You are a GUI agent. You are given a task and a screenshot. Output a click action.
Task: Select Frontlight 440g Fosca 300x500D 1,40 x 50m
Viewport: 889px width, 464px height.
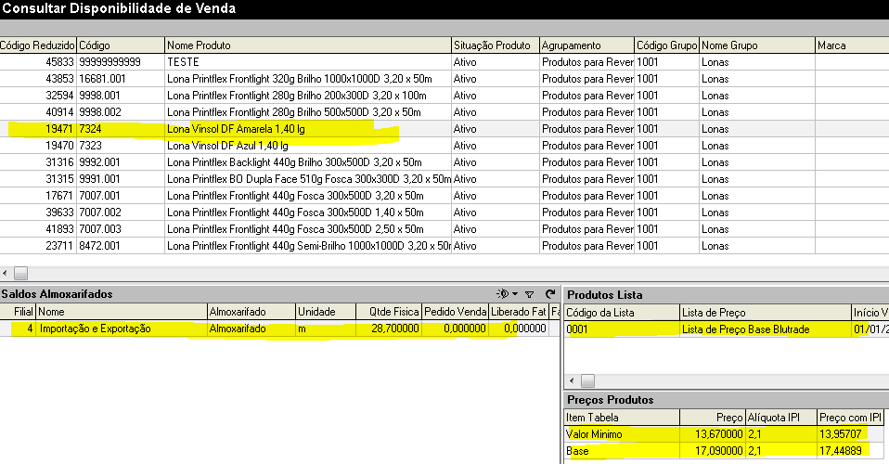click(x=444, y=213)
